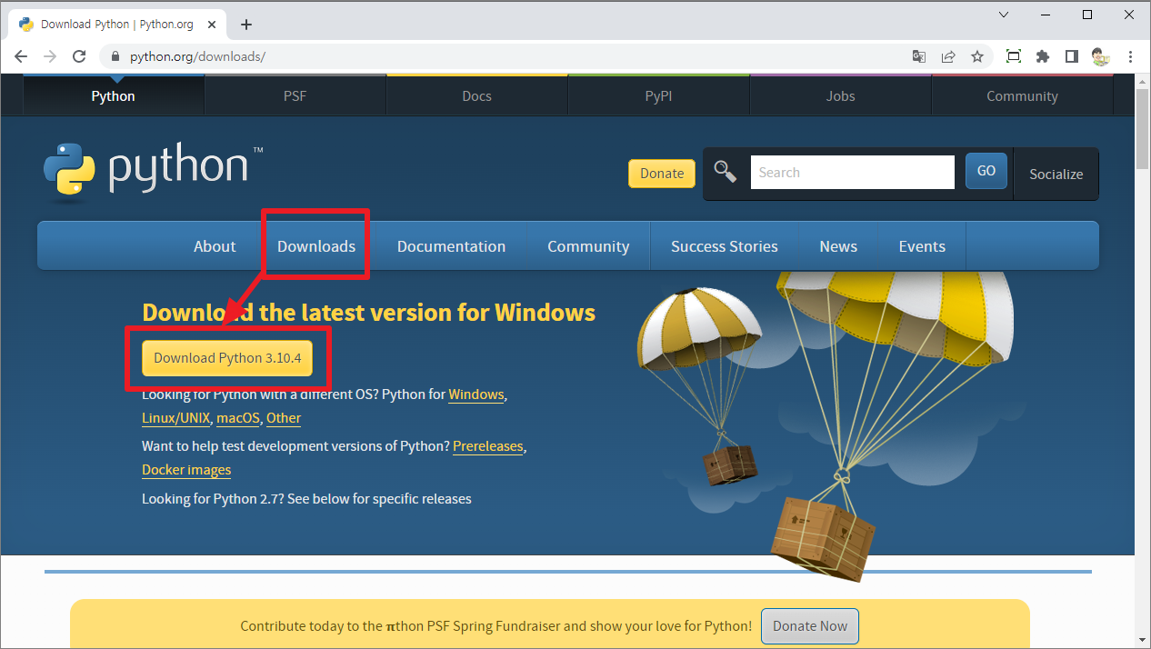Follow the Docker images link
This screenshot has height=649, width=1151.
tap(186, 470)
